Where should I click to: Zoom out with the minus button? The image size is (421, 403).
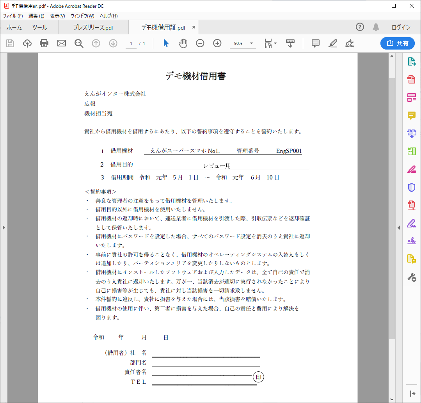[200, 43]
